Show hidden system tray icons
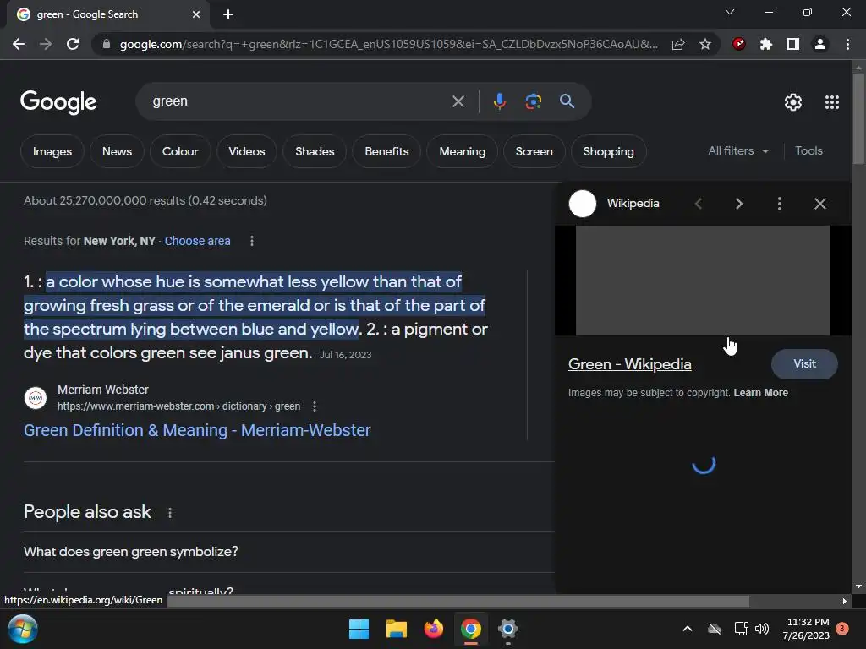866x649 pixels. (688, 629)
